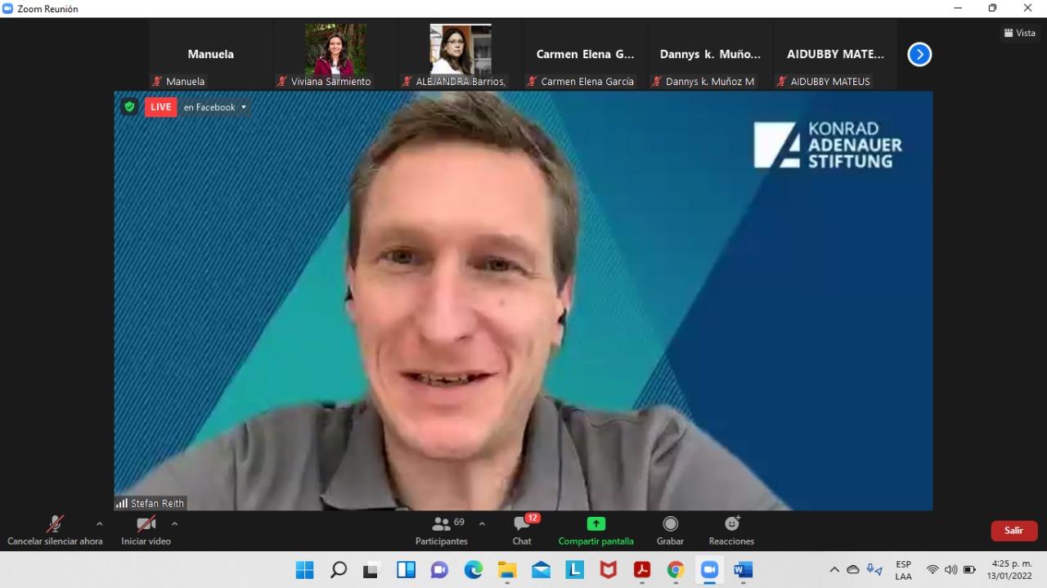This screenshot has width=1047, height=588.
Task: Start recording with Grabar button
Action: point(670,530)
